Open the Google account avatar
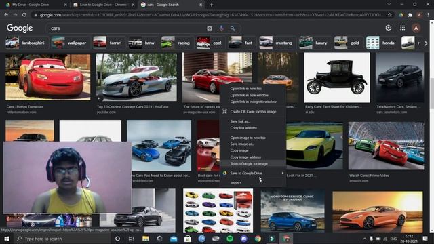The height and width of the screenshot is (244, 434). tap(416, 28)
